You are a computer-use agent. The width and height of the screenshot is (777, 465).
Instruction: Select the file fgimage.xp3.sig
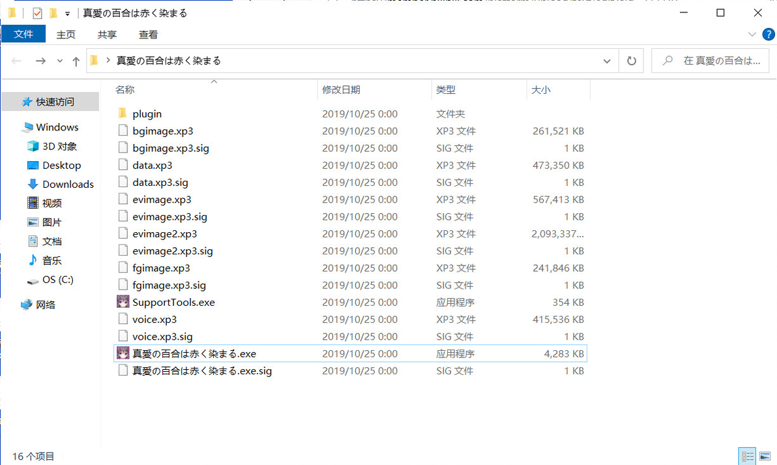coord(169,284)
